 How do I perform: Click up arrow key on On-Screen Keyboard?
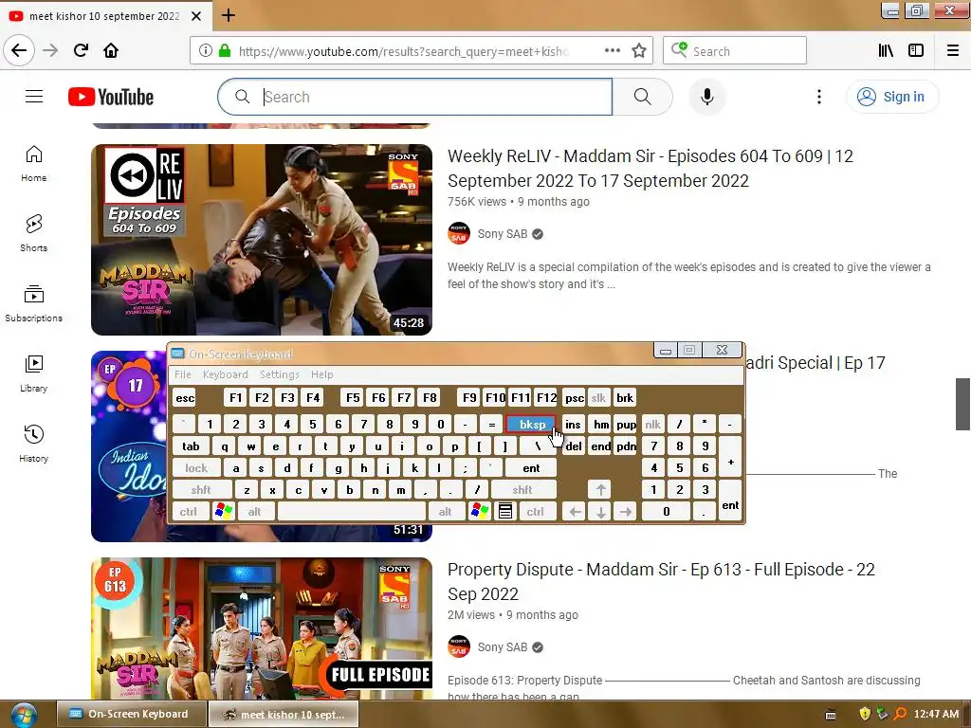click(600, 490)
